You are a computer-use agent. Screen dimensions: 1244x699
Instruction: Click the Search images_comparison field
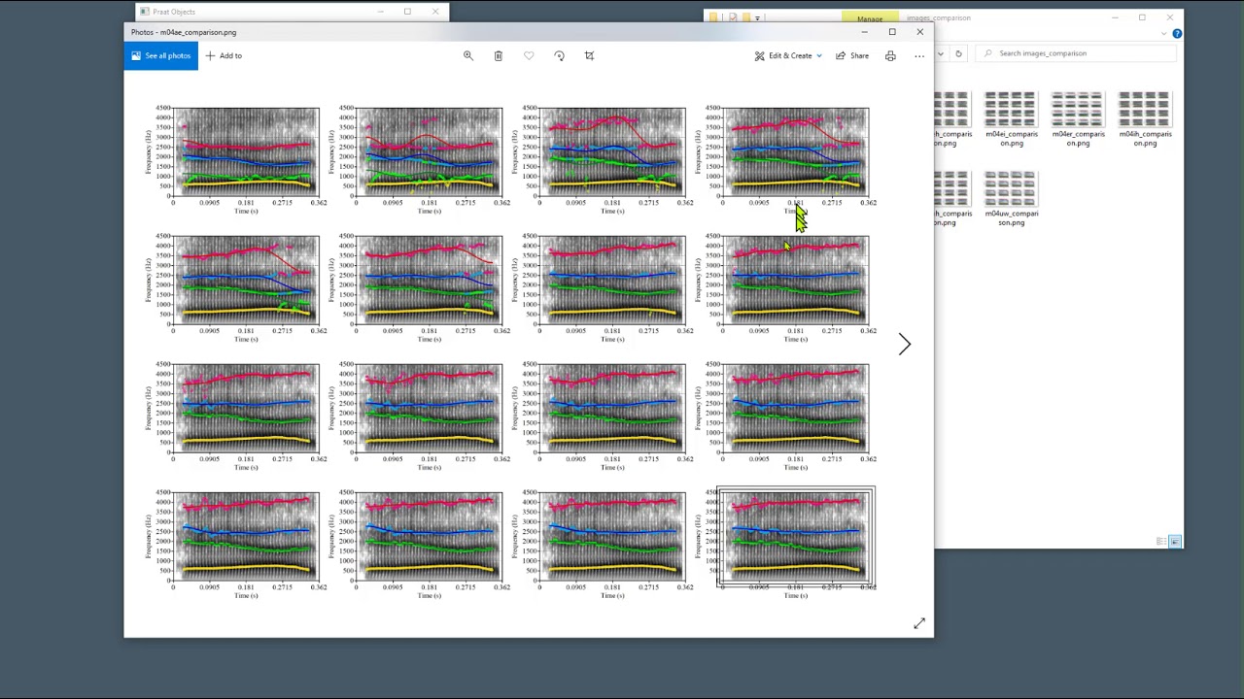coord(1074,53)
